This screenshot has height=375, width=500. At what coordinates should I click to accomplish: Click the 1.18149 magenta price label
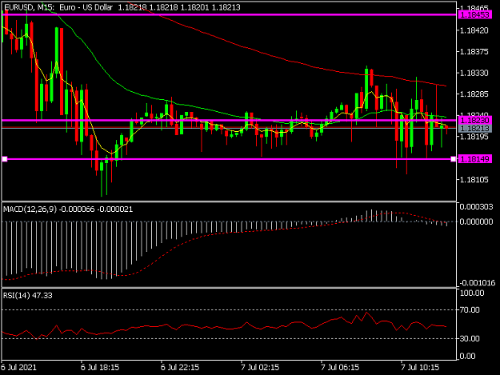pyautogui.click(x=475, y=159)
